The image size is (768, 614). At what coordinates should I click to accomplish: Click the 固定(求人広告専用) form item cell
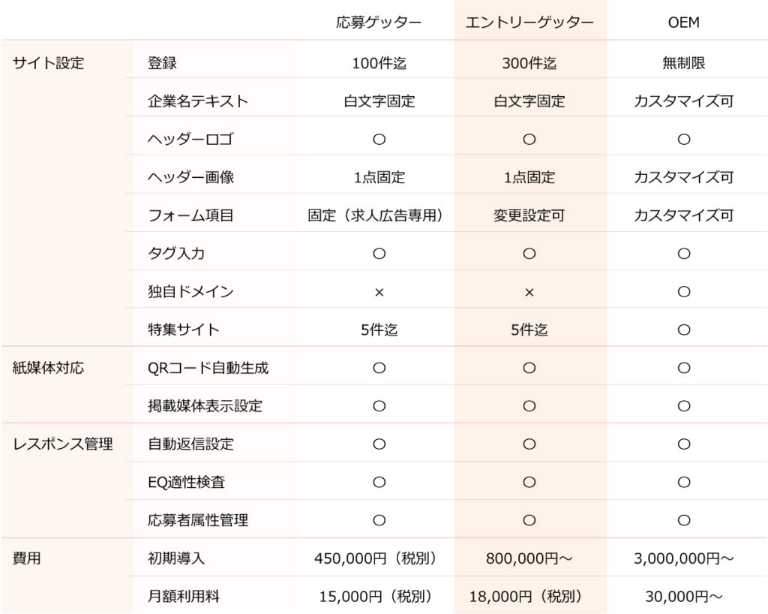[x=375, y=215]
